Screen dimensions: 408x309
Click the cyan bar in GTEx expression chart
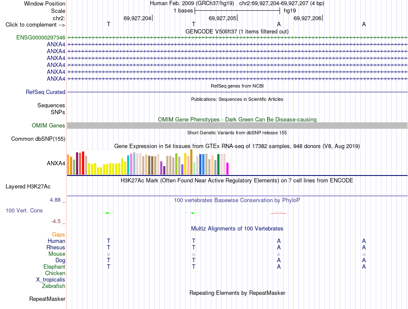(128, 165)
